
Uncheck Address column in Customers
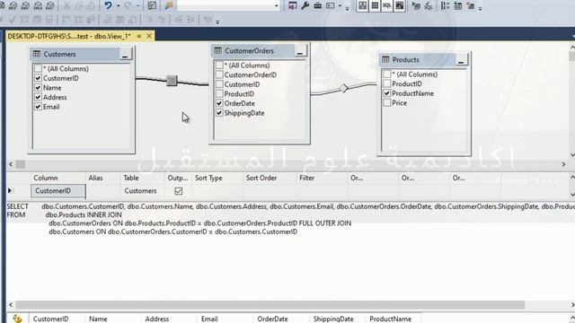tap(38, 97)
